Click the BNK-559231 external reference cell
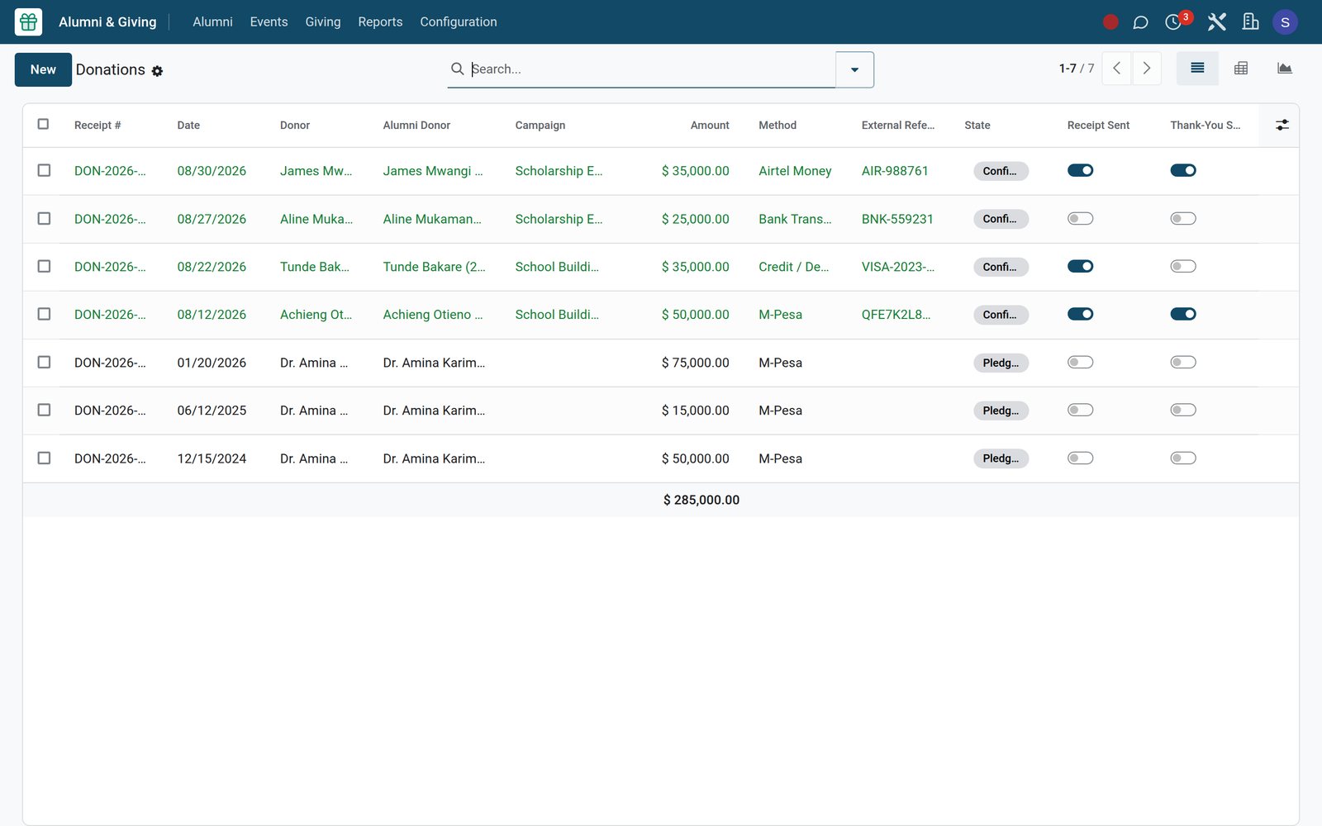 (897, 219)
